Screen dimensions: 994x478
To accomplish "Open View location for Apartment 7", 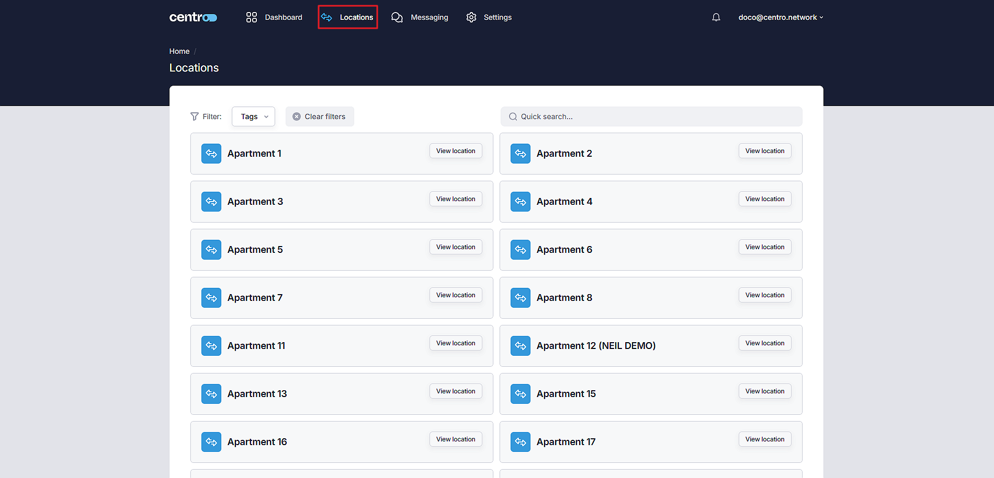I will 456,295.
